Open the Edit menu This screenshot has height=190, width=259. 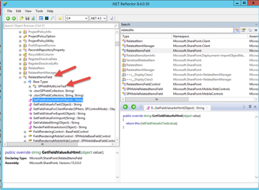(x=18, y=11)
